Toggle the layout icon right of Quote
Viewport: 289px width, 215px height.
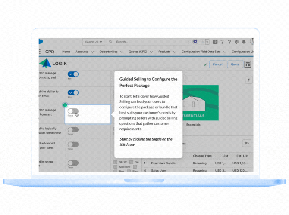pos(248,64)
